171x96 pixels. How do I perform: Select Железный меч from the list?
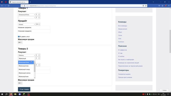(26, 77)
